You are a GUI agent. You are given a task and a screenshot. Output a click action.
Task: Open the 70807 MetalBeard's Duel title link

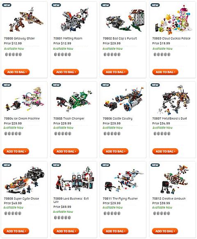(x=170, y=118)
